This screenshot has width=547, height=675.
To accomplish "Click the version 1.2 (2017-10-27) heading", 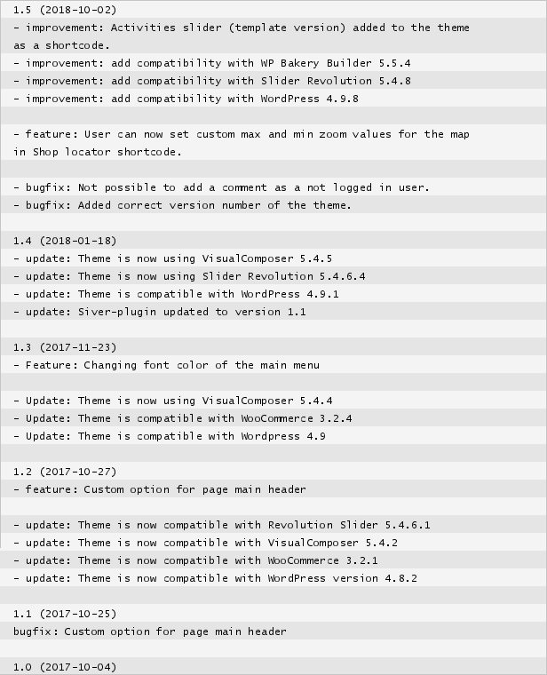I will pos(64,472).
